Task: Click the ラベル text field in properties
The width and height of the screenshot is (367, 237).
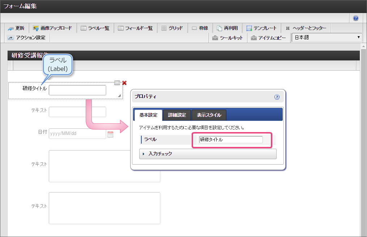Action: coord(231,140)
